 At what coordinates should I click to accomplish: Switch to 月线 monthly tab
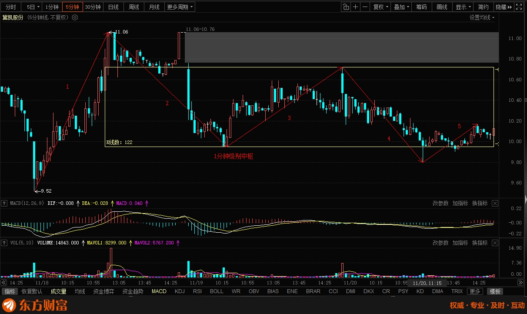point(154,7)
